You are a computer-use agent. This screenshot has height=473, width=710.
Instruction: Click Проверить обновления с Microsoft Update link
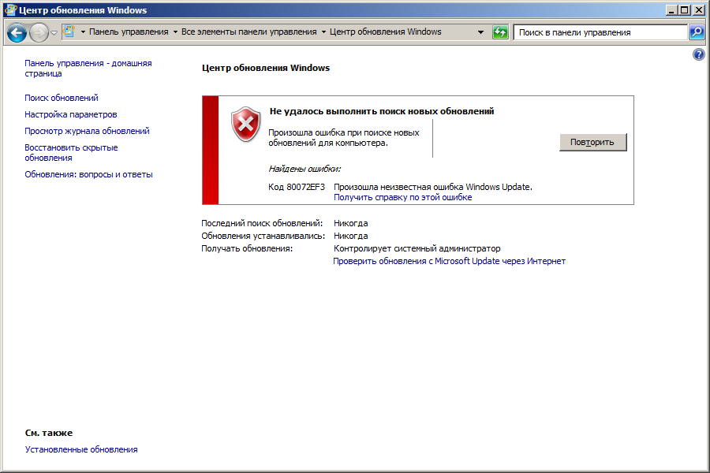tap(449, 261)
